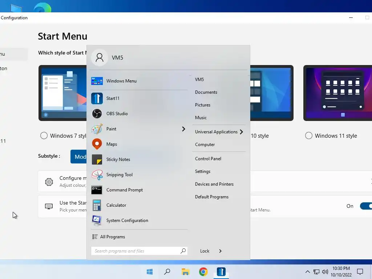Open Documents in right pane
372x279 pixels.
pyautogui.click(x=206, y=92)
